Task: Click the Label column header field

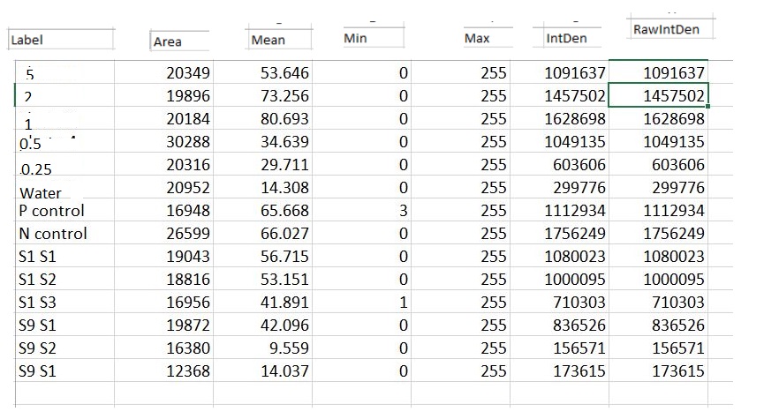Action: pos(60,40)
